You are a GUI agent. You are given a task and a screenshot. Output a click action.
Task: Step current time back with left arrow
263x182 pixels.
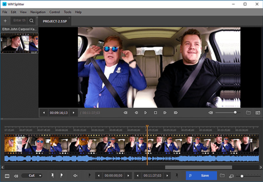click(44, 113)
